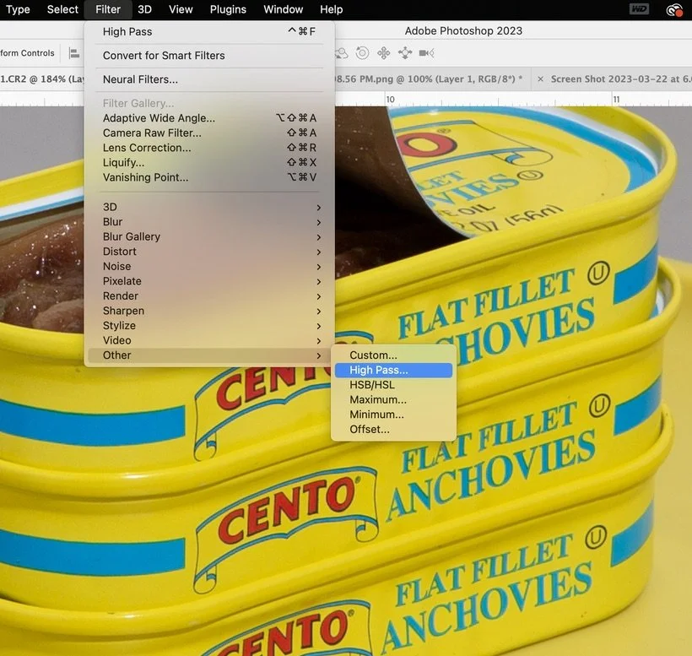Image resolution: width=692 pixels, height=656 pixels.
Task: Expand the Distort submenu
Action: 209,252
